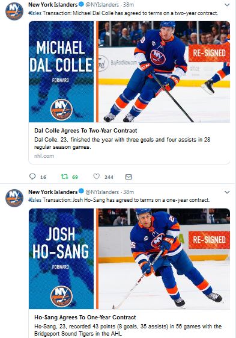Open the #Isles hashtag in first tweet
Screen dimensions: 236x338
[x=35, y=13]
